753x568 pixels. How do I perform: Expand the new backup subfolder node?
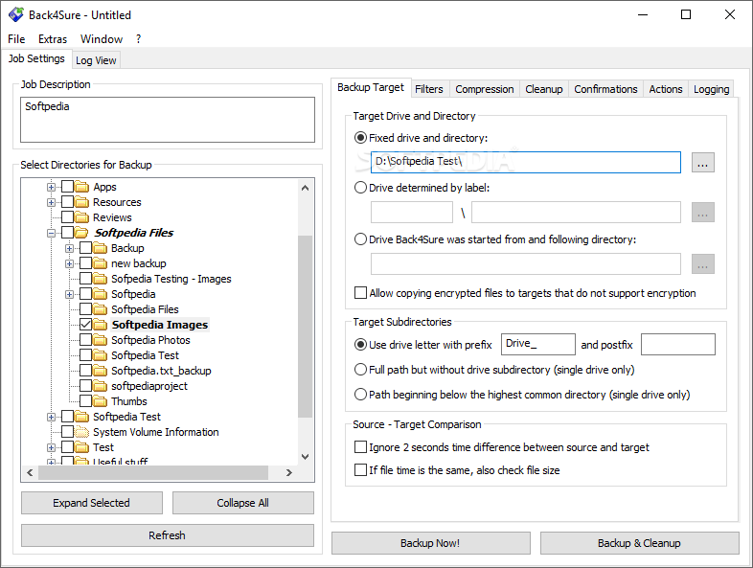[x=70, y=264]
